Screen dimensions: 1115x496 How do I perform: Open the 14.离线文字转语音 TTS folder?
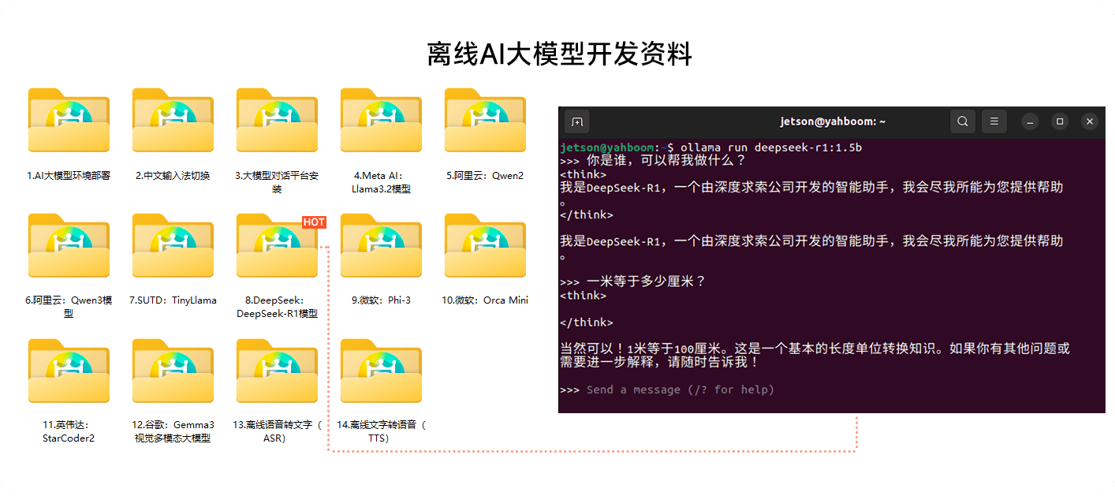381,371
